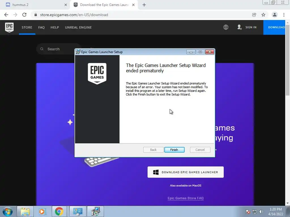The width and height of the screenshot is (290, 217).
Task: Click the volume tray icon
Action: point(261,212)
